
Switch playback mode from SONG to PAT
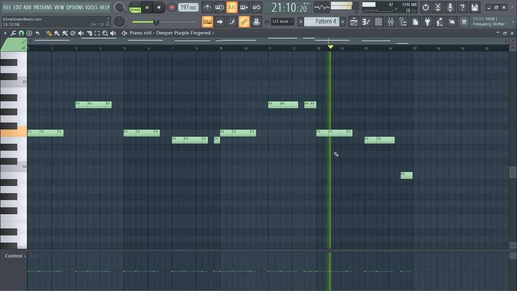point(136,4)
